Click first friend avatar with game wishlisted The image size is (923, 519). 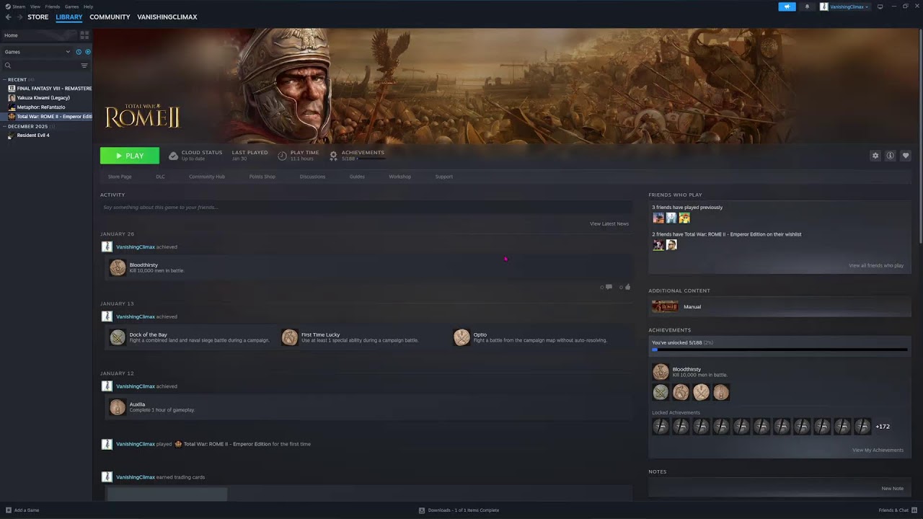(x=658, y=245)
